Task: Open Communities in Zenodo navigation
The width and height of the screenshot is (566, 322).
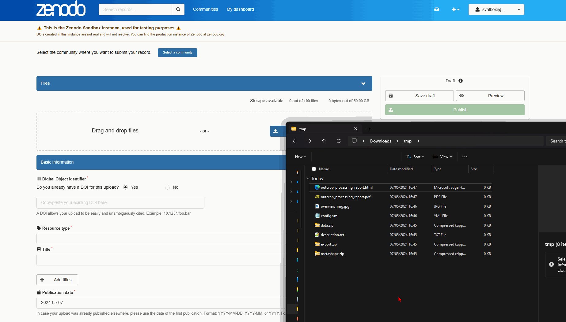Action: coord(206,9)
